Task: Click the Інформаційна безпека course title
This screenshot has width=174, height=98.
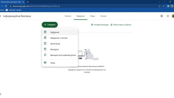Action: (x=17, y=16)
